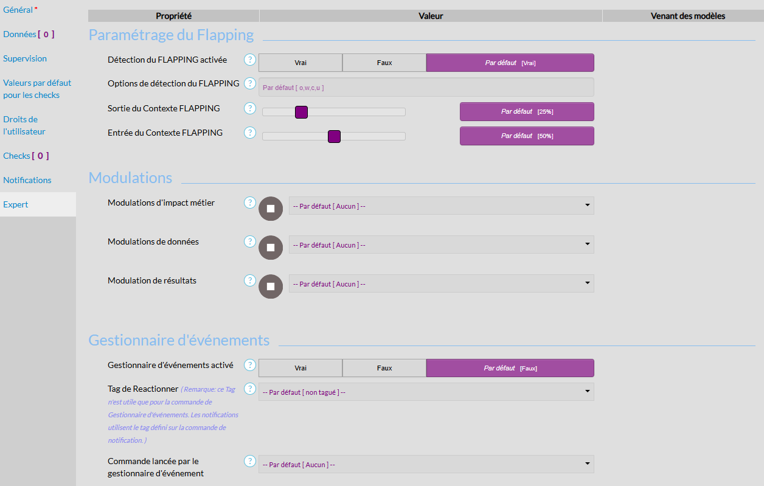
Task: Switch to the Supervision tab
Action: 25,58
